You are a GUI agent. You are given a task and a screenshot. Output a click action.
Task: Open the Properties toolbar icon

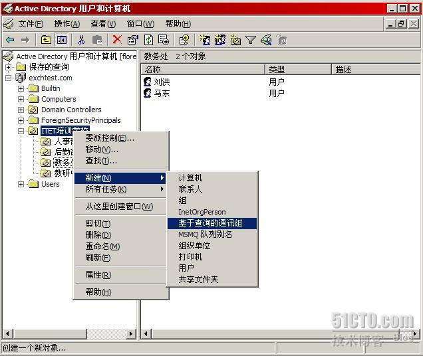pyautogui.click(x=133, y=40)
